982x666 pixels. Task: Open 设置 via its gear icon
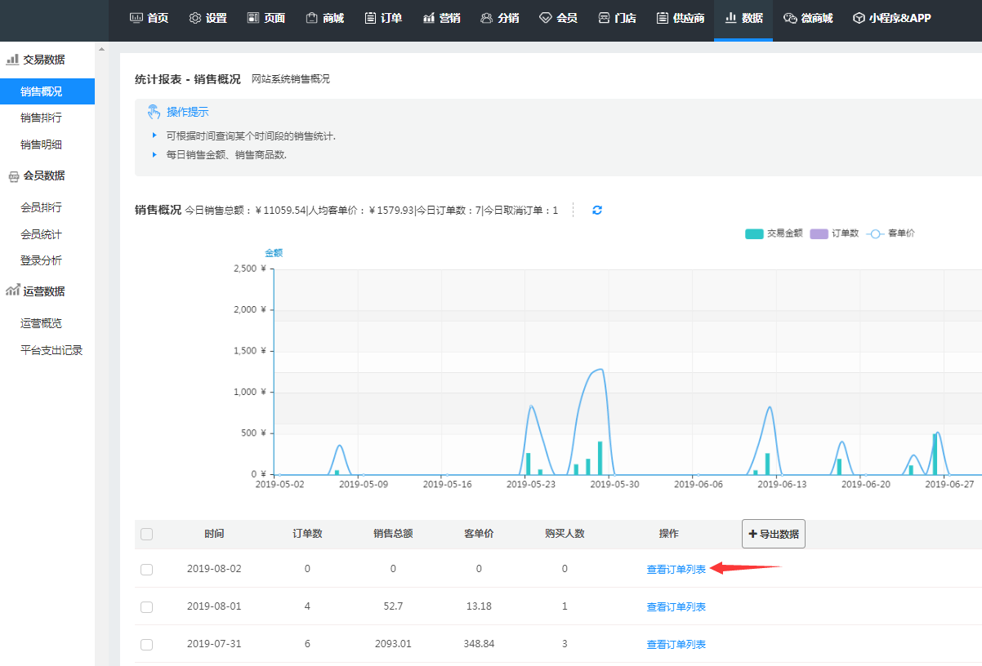coord(194,18)
